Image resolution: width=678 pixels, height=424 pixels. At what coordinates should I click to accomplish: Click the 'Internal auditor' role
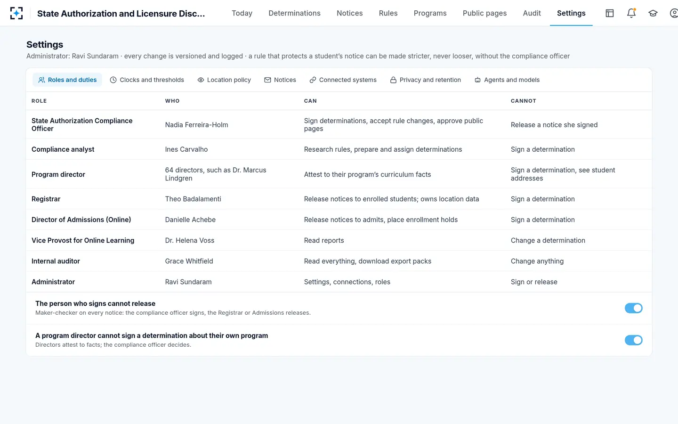tap(56, 261)
